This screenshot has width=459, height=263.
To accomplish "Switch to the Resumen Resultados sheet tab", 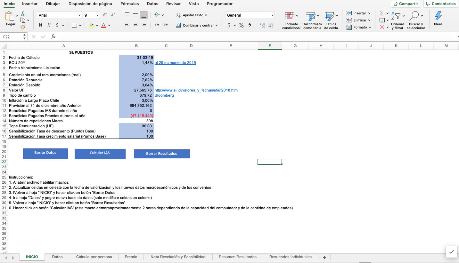I will tap(237, 257).
